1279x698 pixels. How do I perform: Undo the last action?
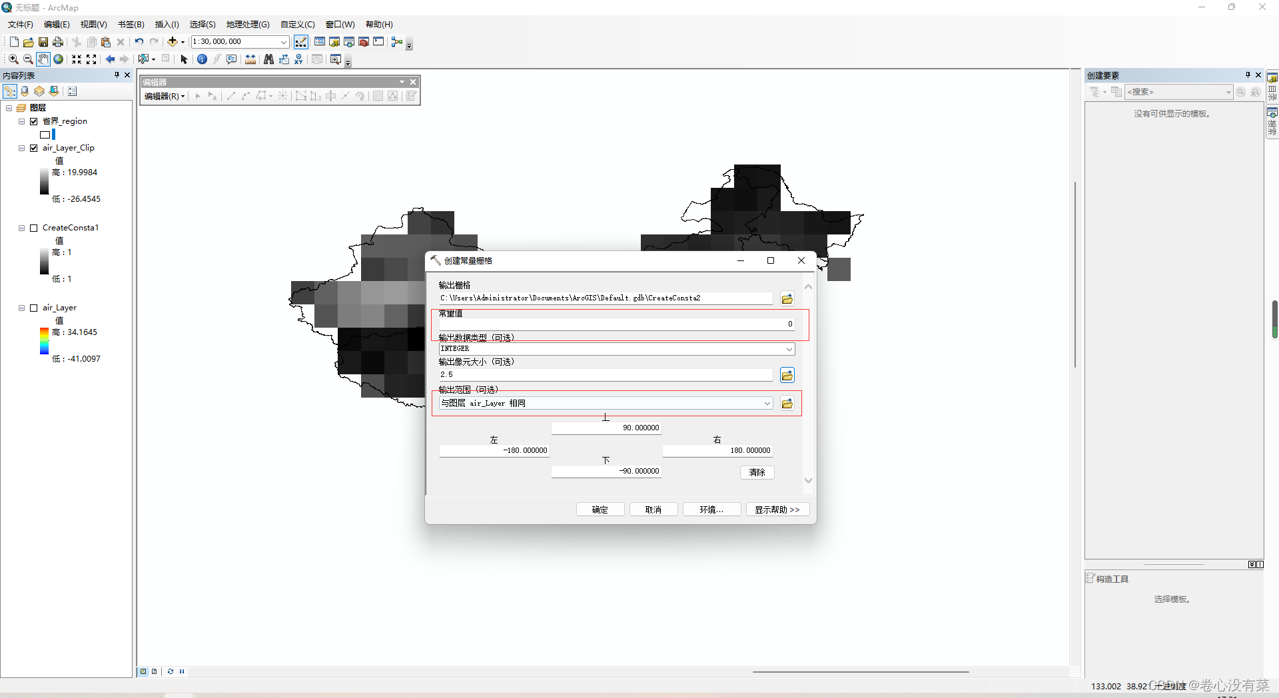pos(139,42)
